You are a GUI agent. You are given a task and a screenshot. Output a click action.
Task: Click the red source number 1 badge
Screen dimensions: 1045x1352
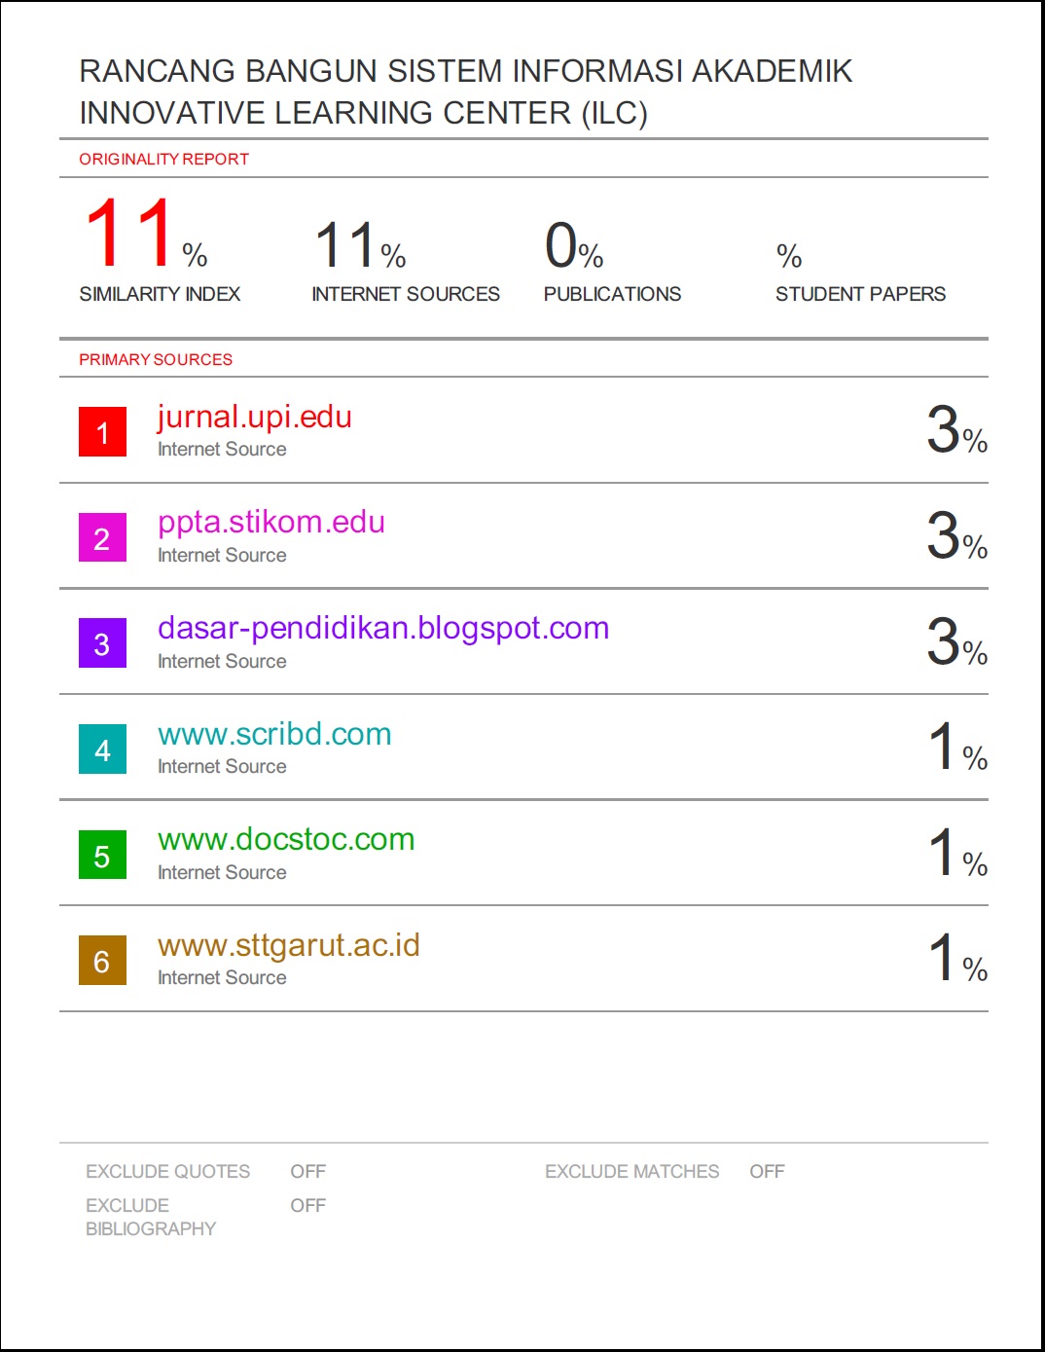102,432
